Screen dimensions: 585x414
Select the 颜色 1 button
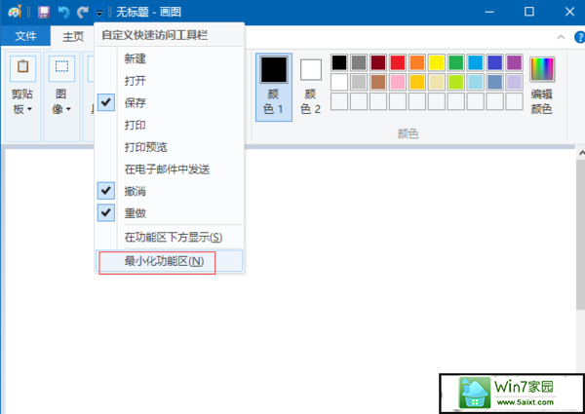click(x=274, y=84)
